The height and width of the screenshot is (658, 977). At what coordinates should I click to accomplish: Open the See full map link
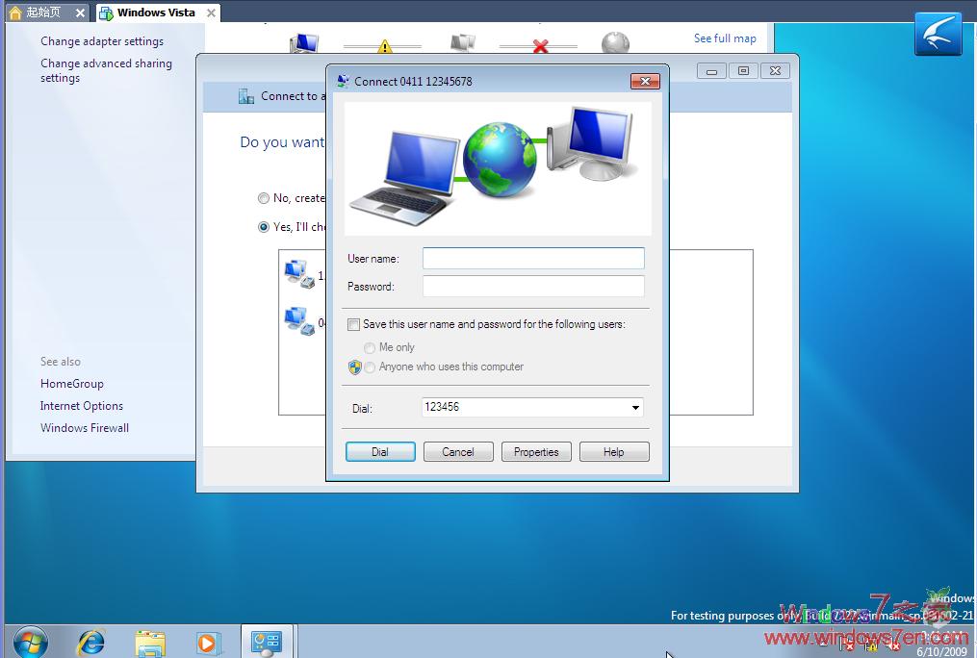(725, 38)
